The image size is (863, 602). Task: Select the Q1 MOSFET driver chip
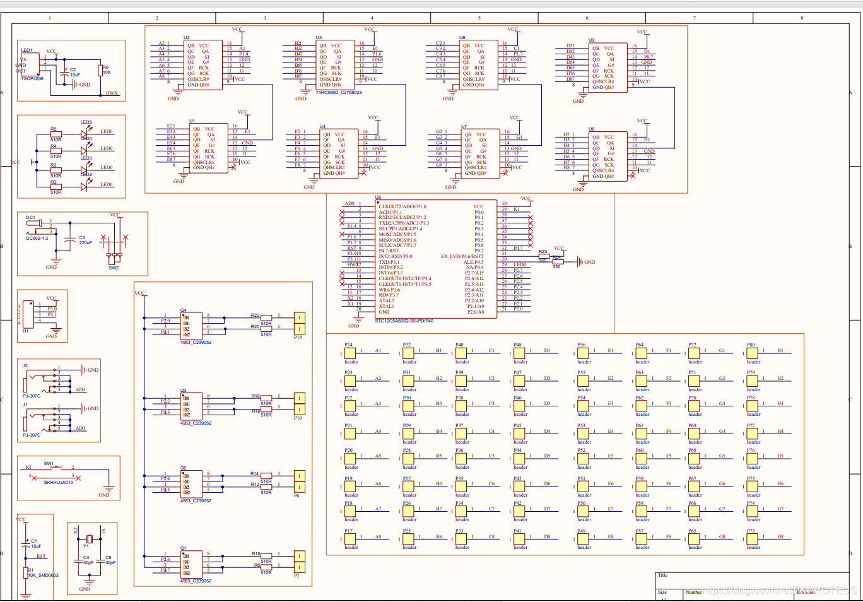[191, 565]
